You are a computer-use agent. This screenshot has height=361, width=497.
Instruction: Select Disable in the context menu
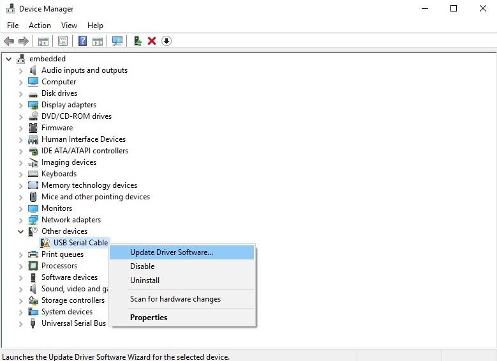pos(142,266)
